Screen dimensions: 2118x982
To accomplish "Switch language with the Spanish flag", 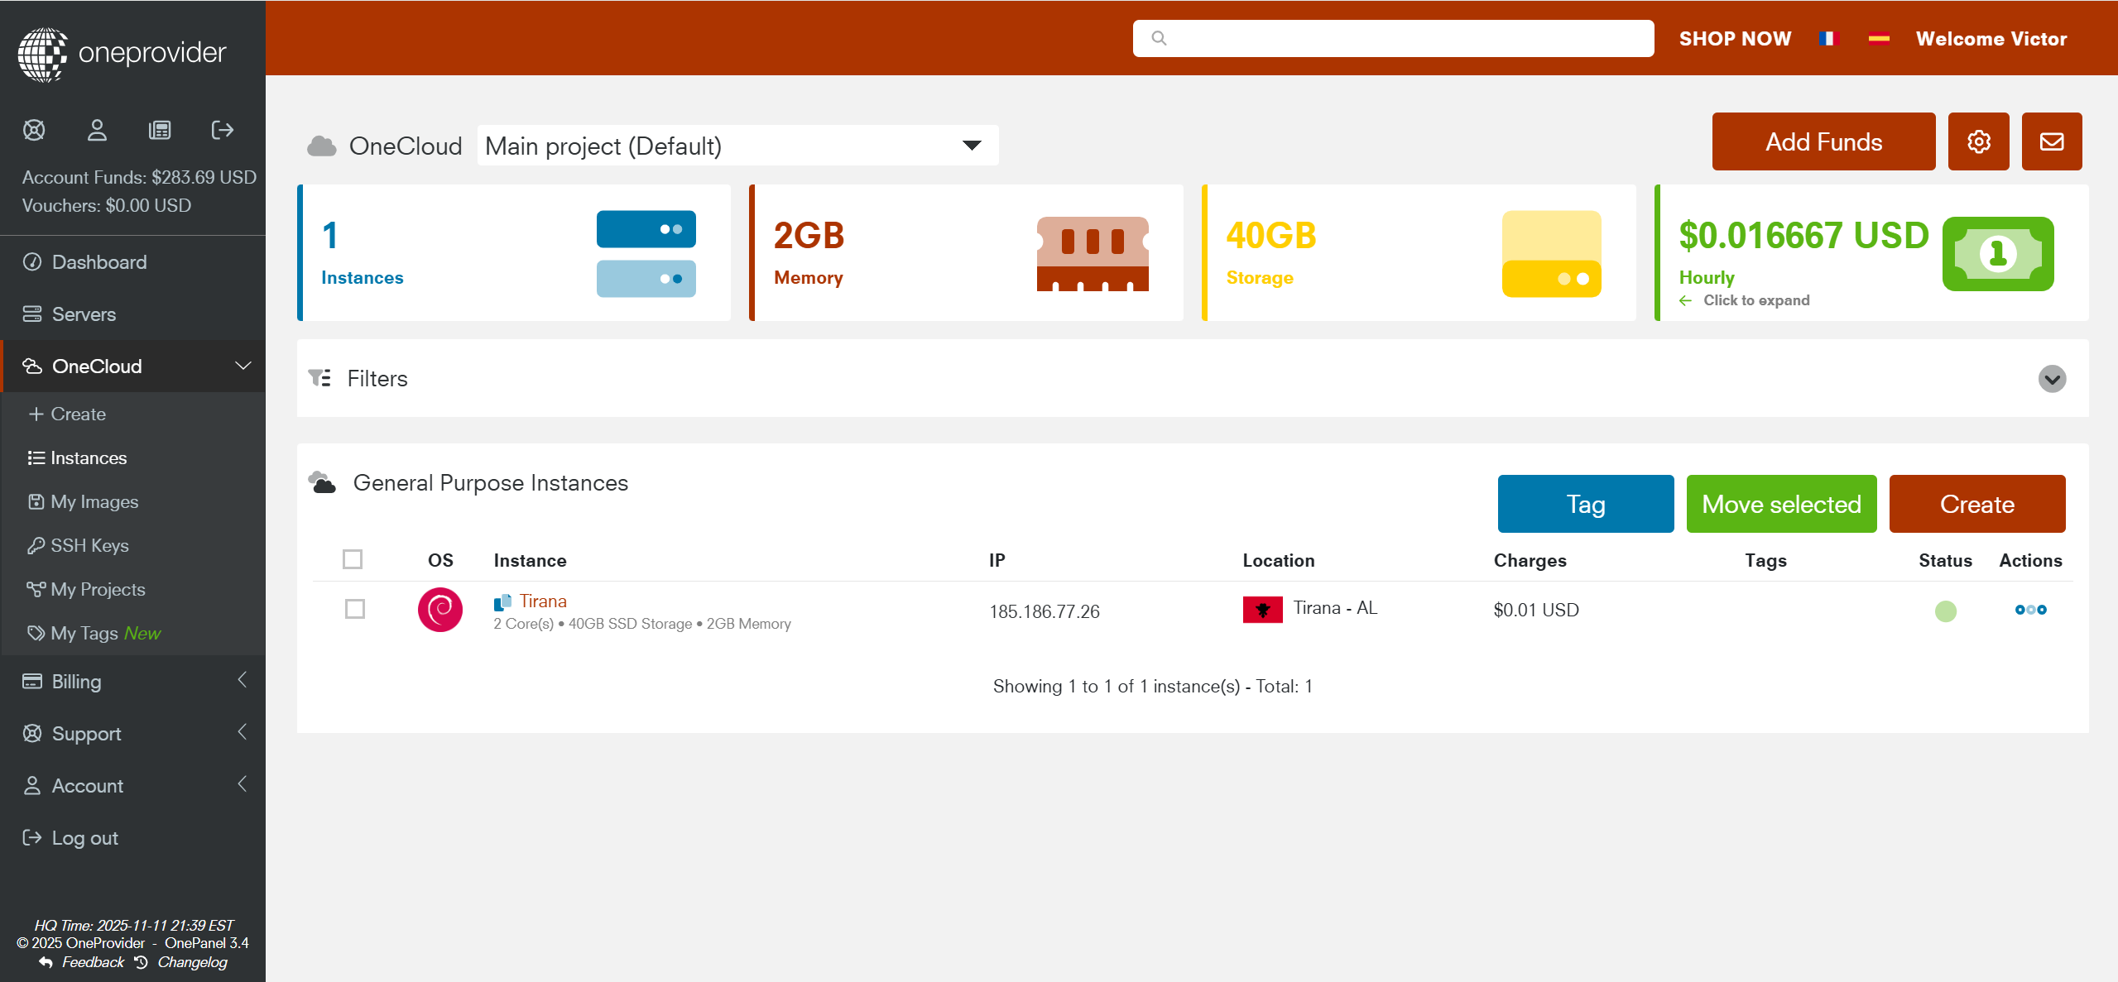I will click(x=1879, y=38).
